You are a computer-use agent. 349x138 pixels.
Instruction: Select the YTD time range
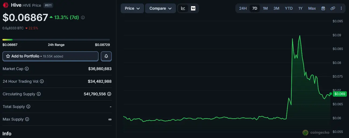pyautogui.click(x=289, y=8)
